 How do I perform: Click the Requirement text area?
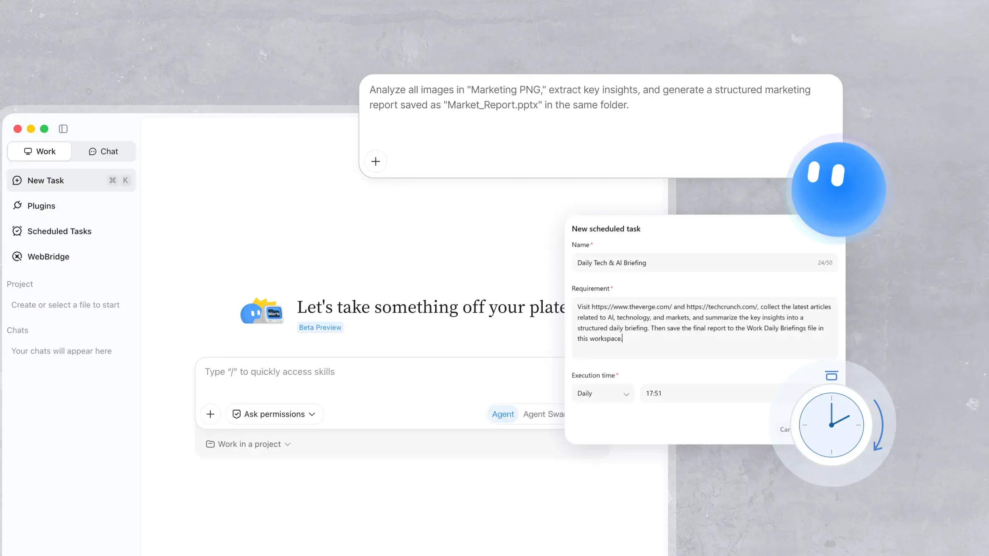705,327
